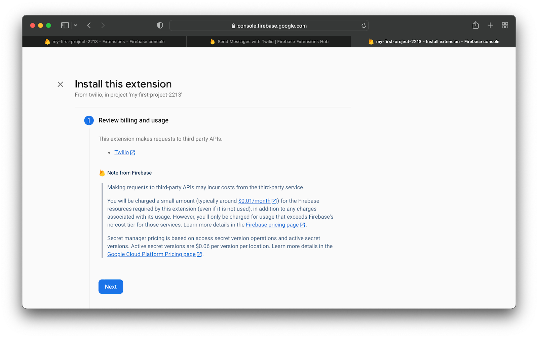
Task: Click the address bar showing console.firebase.google.com
Action: click(269, 26)
